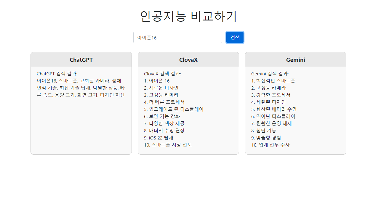Click the 검색 search button
This screenshot has height=208, width=373.
coord(235,37)
